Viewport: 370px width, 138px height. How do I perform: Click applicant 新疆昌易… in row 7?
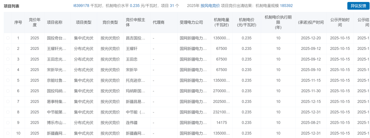click(136, 101)
